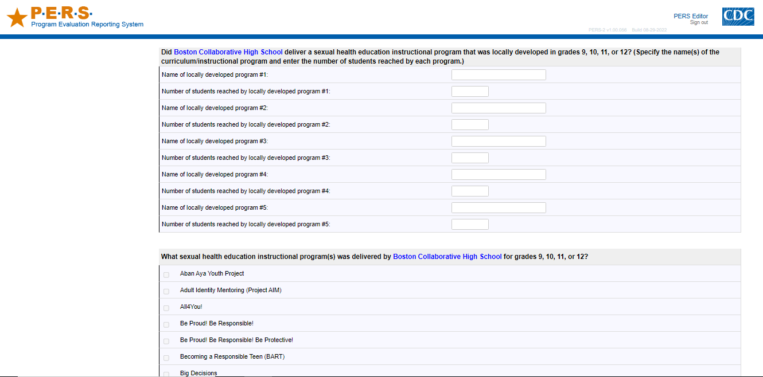Check the Aban Aya Youth Project box
This screenshot has height=377, width=763.
tap(166, 275)
